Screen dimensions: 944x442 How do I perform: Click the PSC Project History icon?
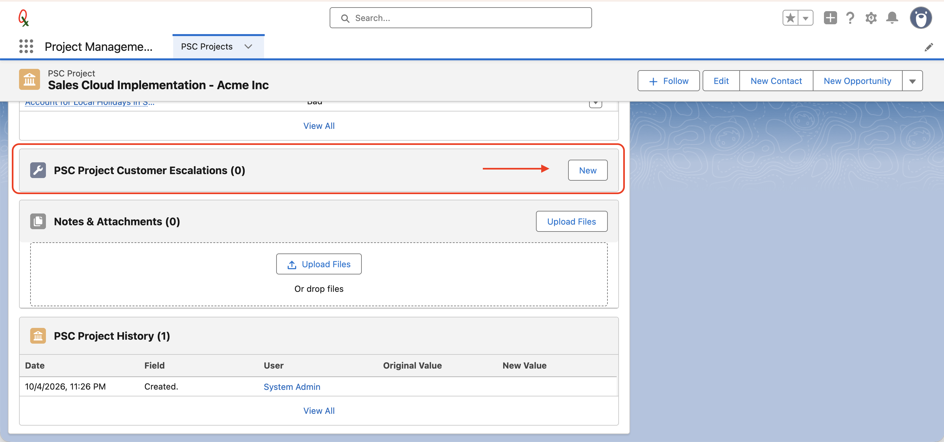tap(38, 336)
